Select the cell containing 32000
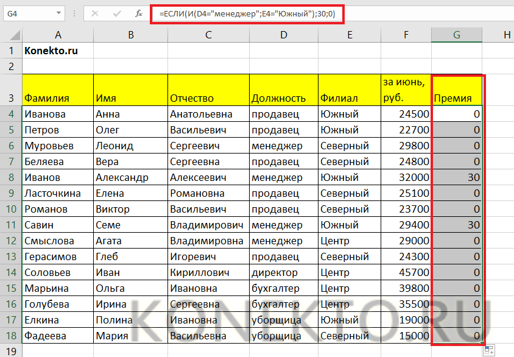This screenshot has height=357, width=514. click(x=406, y=177)
